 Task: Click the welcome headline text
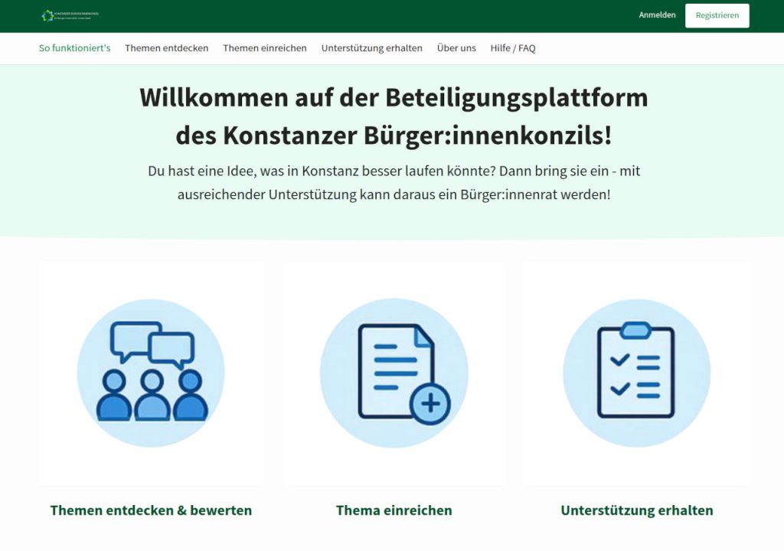click(394, 115)
